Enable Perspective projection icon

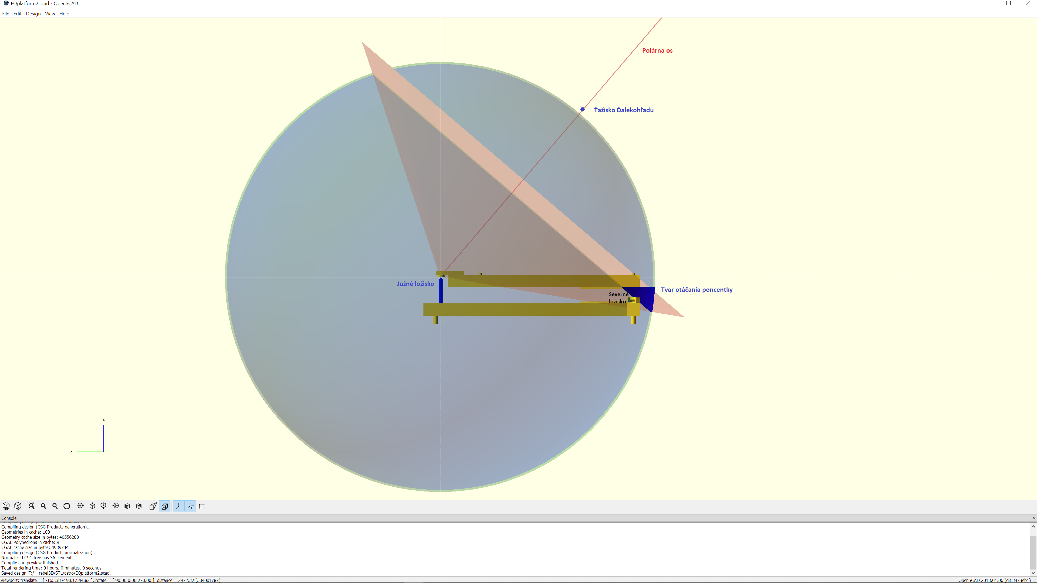pyautogui.click(x=153, y=506)
